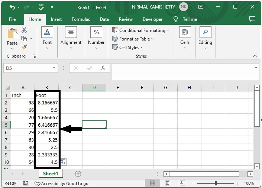Select row 5 header

click(6, 125)
